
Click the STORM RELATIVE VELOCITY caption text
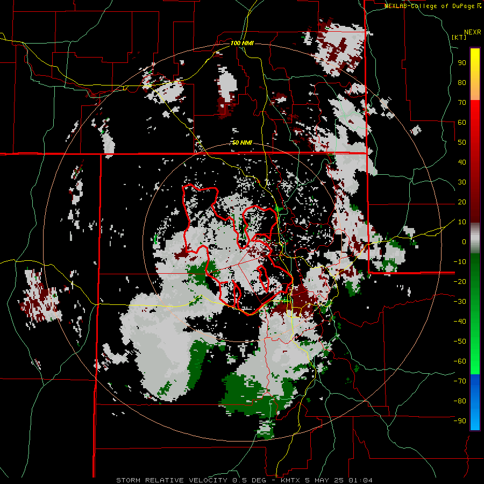172,480
